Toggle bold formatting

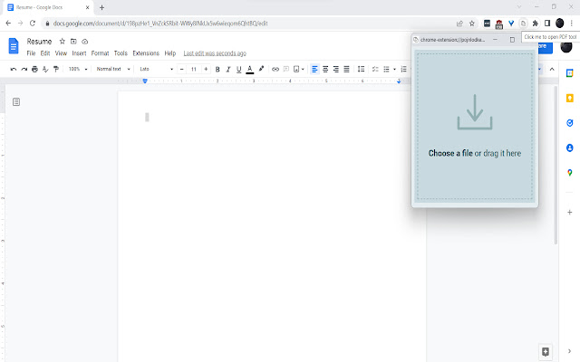click(x=217, y=69)
